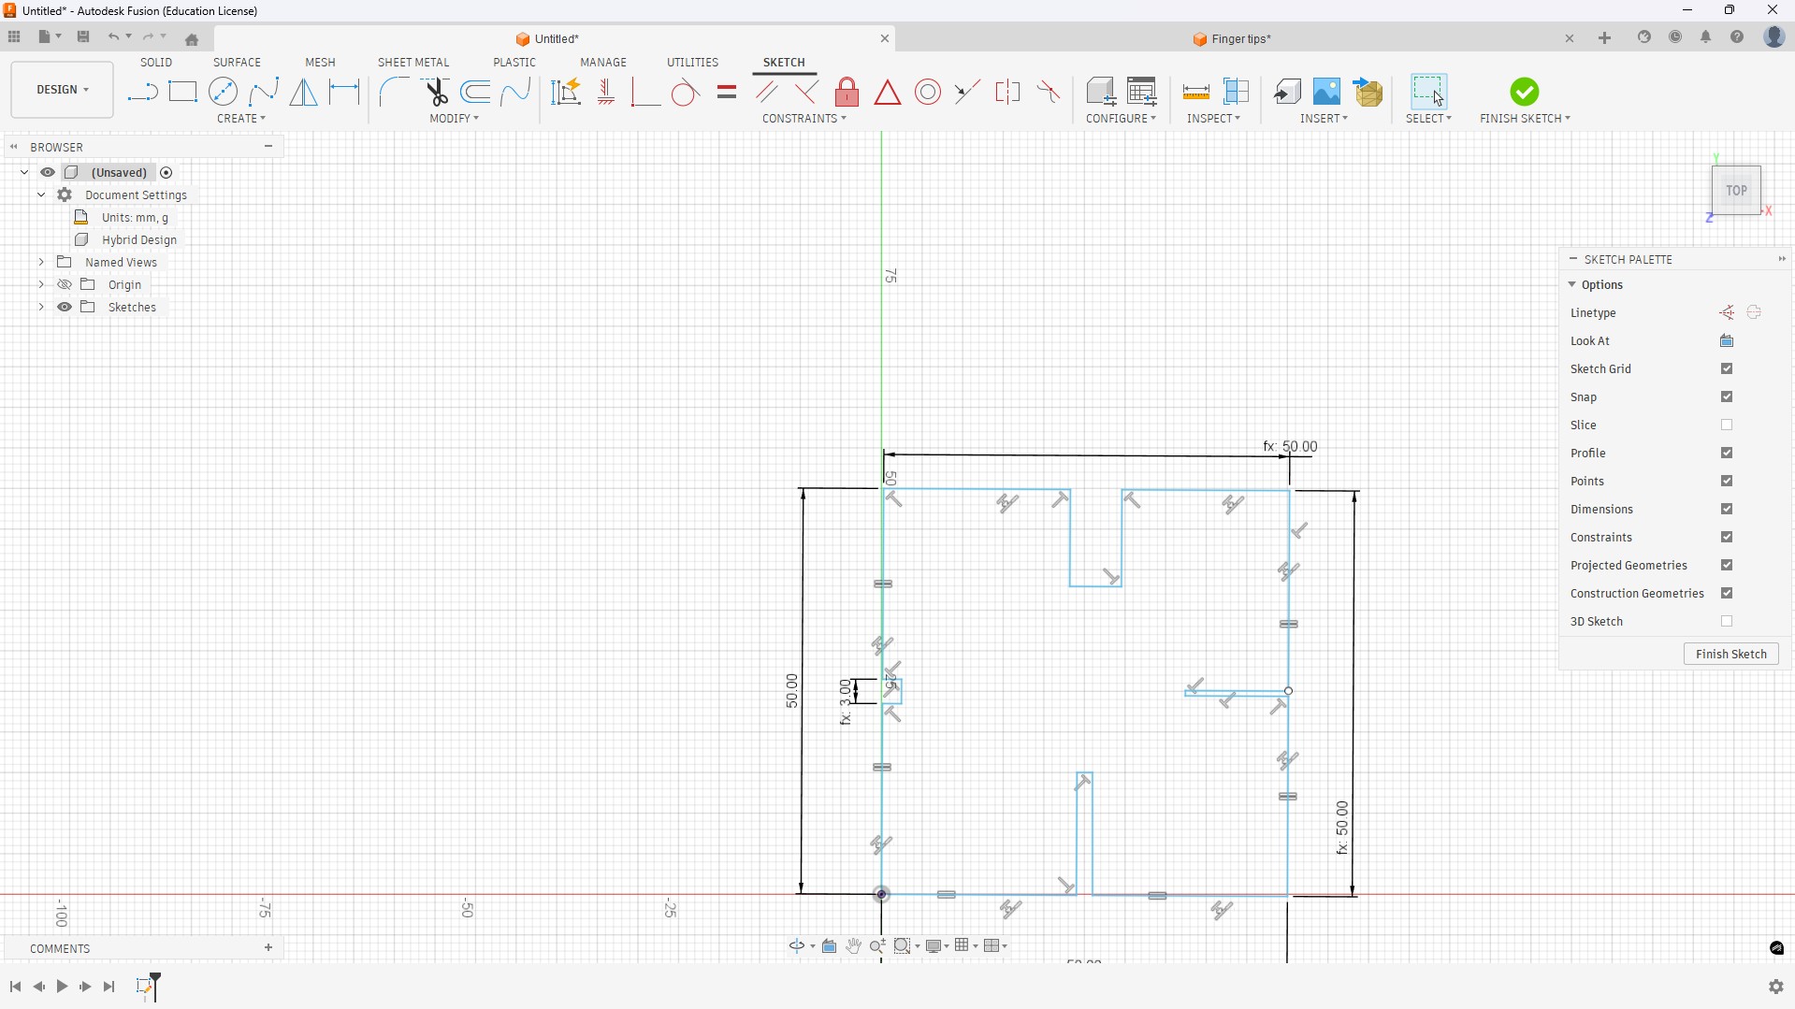Click the TOP face of ViewCube
Image resolution: width=1795 pixels, height=1009 pixels.
[1736, 191]
